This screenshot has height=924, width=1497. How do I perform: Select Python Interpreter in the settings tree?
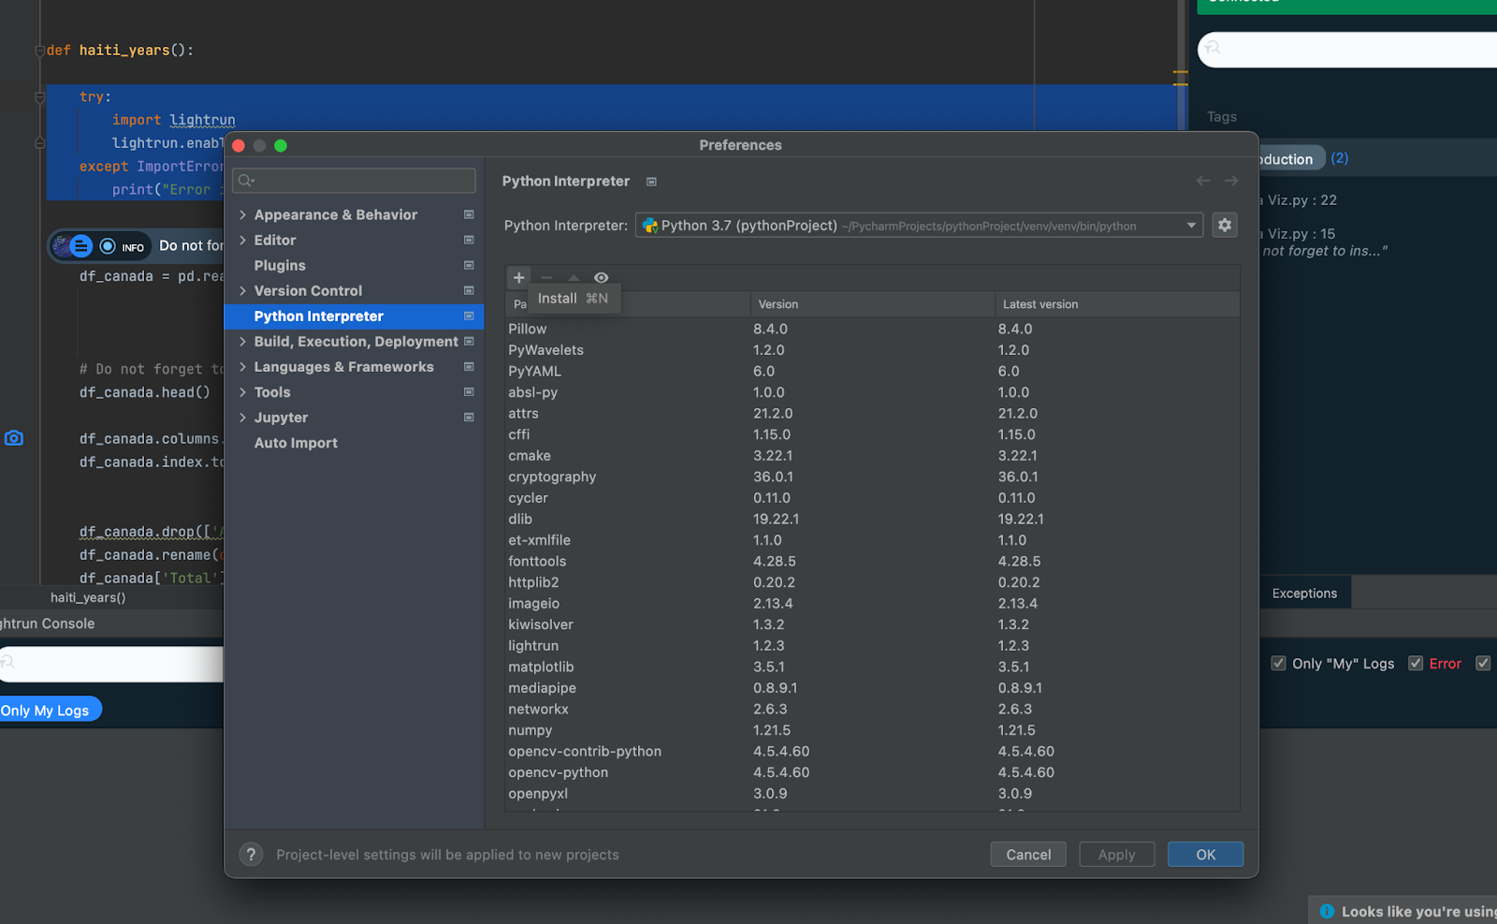pos(354,316)
